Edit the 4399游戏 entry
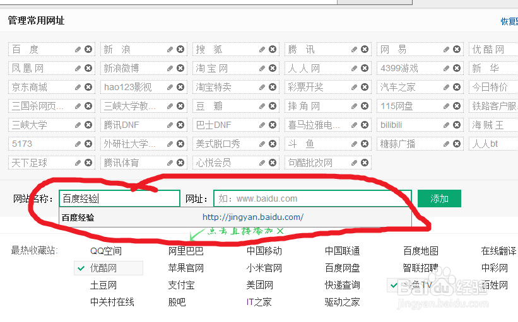Screen dimensions: 518x322 447,68
